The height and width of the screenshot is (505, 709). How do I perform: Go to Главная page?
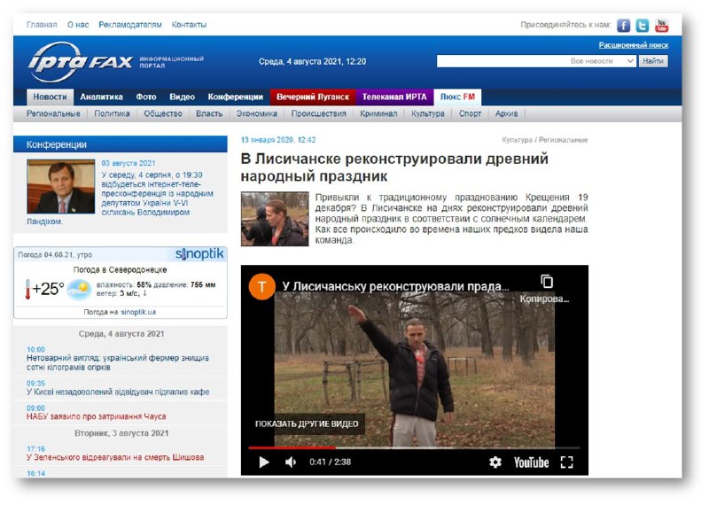42,25
